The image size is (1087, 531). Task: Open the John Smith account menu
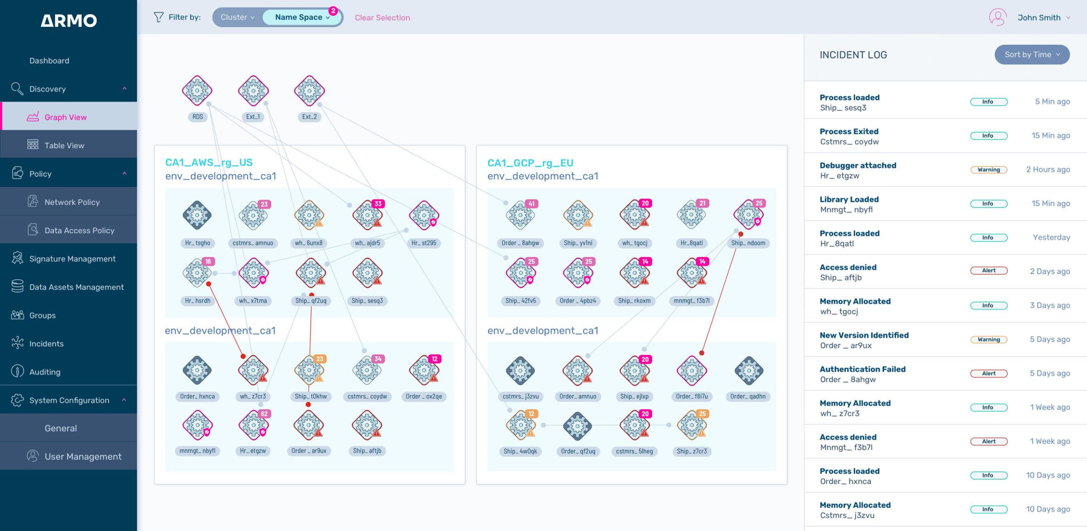coord(1043,17)
